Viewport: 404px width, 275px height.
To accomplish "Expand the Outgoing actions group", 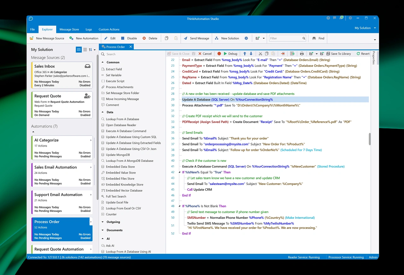I will pyautogui.click(x=103, y=222).
